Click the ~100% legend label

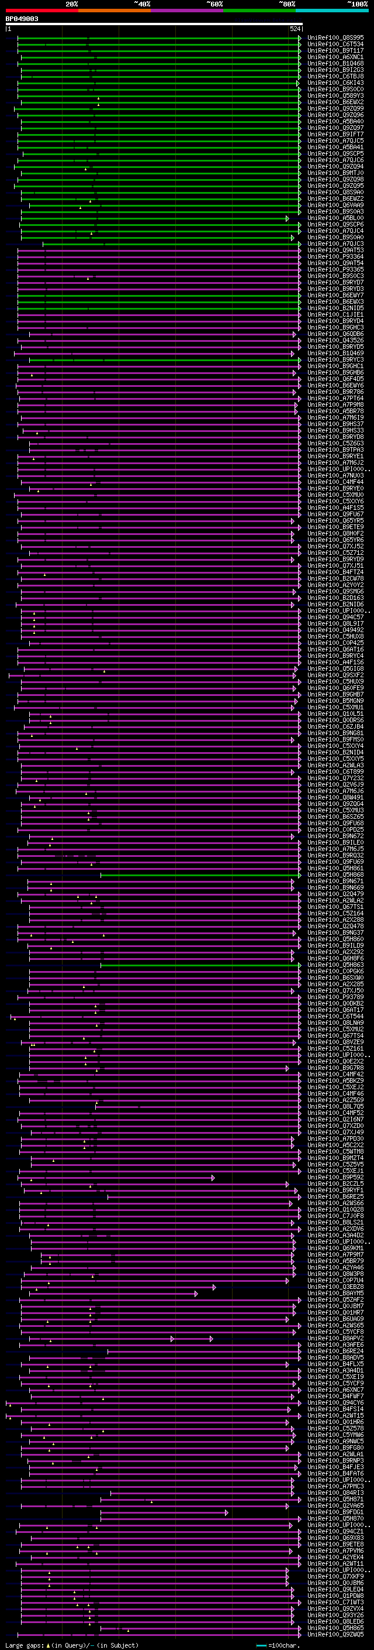(x=358, y=4)
